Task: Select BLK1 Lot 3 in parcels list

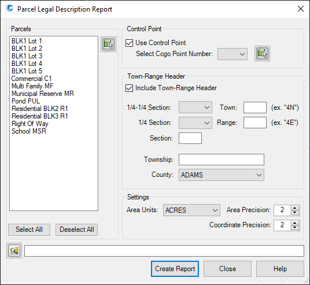Action: click(27, 56)
